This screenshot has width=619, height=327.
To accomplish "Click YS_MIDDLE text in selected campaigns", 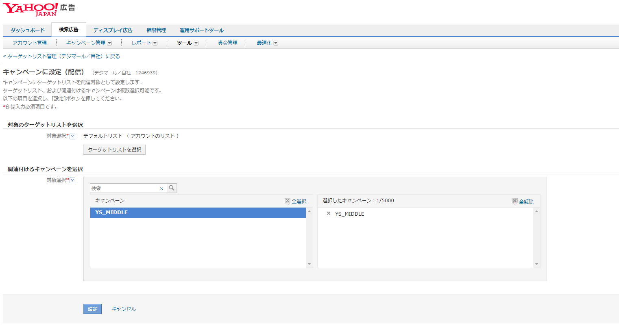I will (x=350, y=214).
